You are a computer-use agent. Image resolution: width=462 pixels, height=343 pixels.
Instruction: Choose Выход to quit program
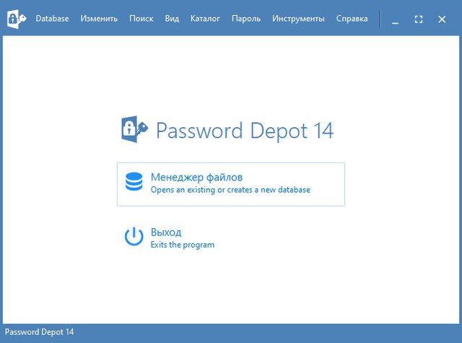166,233
